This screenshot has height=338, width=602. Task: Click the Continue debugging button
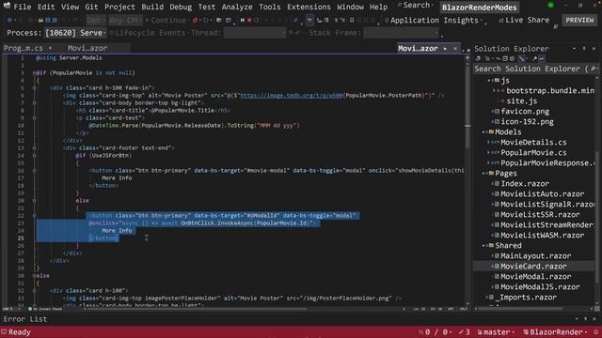166,20
